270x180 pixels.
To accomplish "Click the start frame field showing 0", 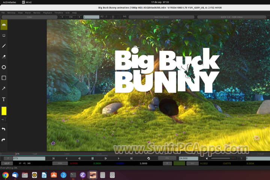I will [258, 158].
